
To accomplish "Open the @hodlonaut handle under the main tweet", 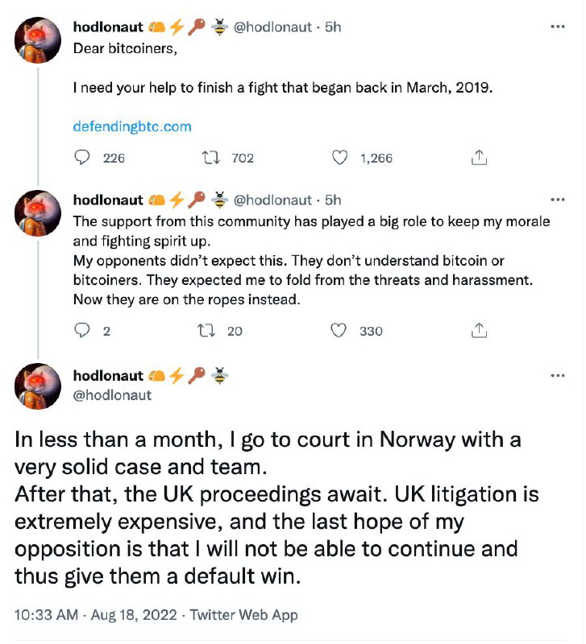I will point(112,395).
